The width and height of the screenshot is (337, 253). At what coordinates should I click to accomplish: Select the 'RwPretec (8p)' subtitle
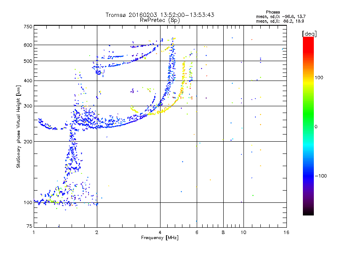click(160, 20)
